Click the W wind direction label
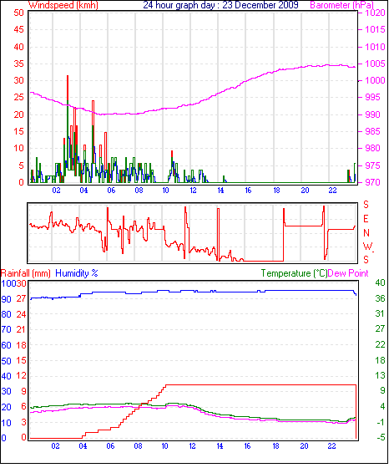The width and height of the screenshot is (389, 473). (367, 247)
